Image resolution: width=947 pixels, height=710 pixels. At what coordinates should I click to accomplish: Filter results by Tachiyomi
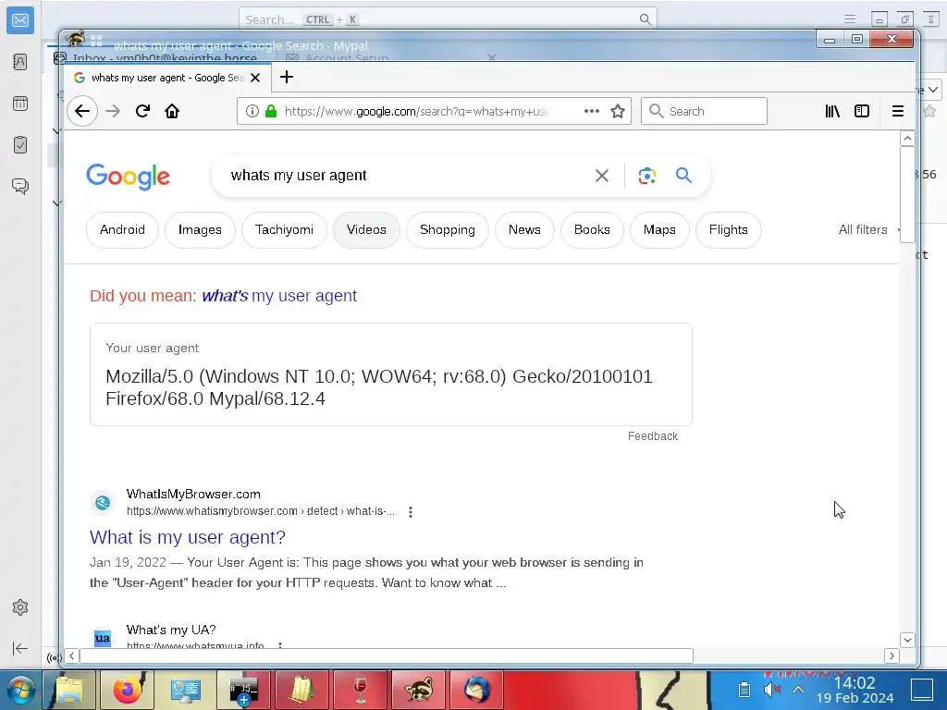click(285, 230)
